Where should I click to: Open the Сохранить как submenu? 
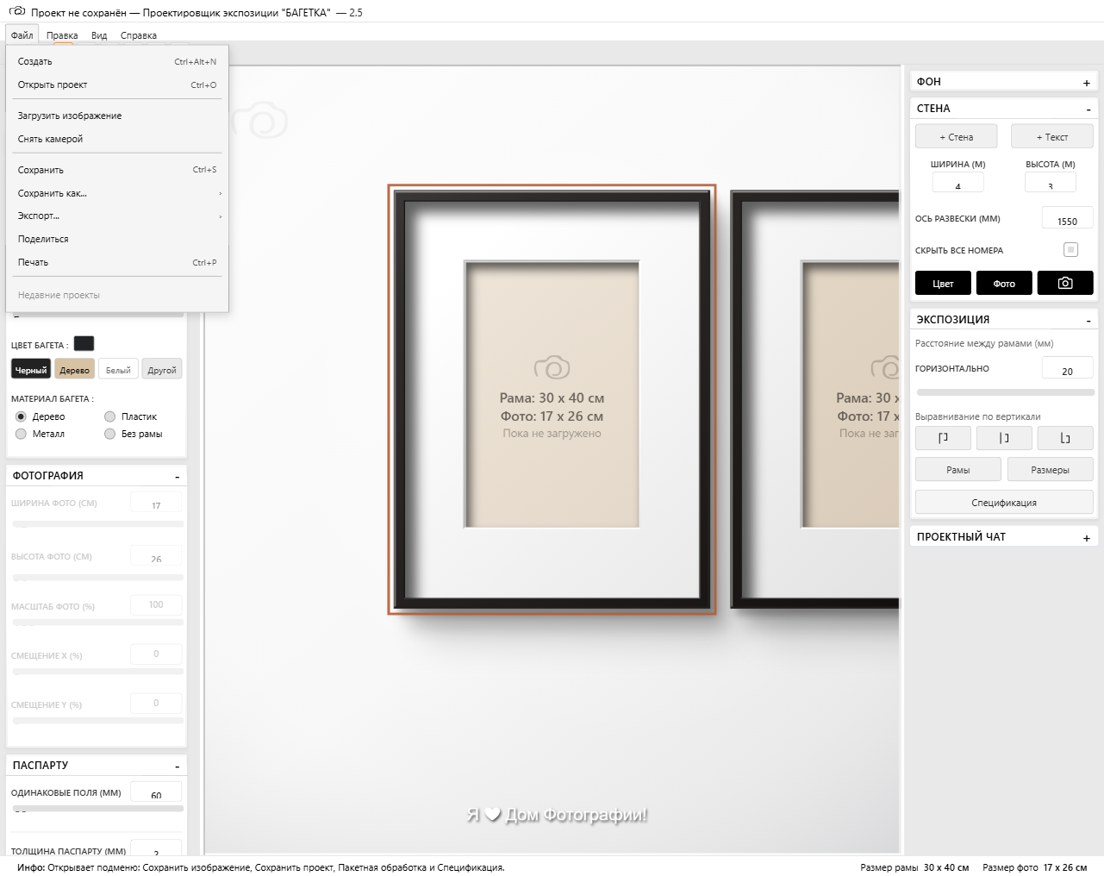[x=117, y=193]
